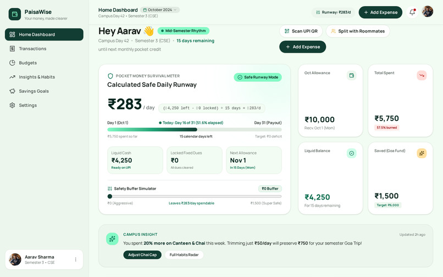Viewport: 443px width, 277px height.
Task: Click 'Updated 2h ago' text
Action: pyautogui.click(x=412, y=235)
